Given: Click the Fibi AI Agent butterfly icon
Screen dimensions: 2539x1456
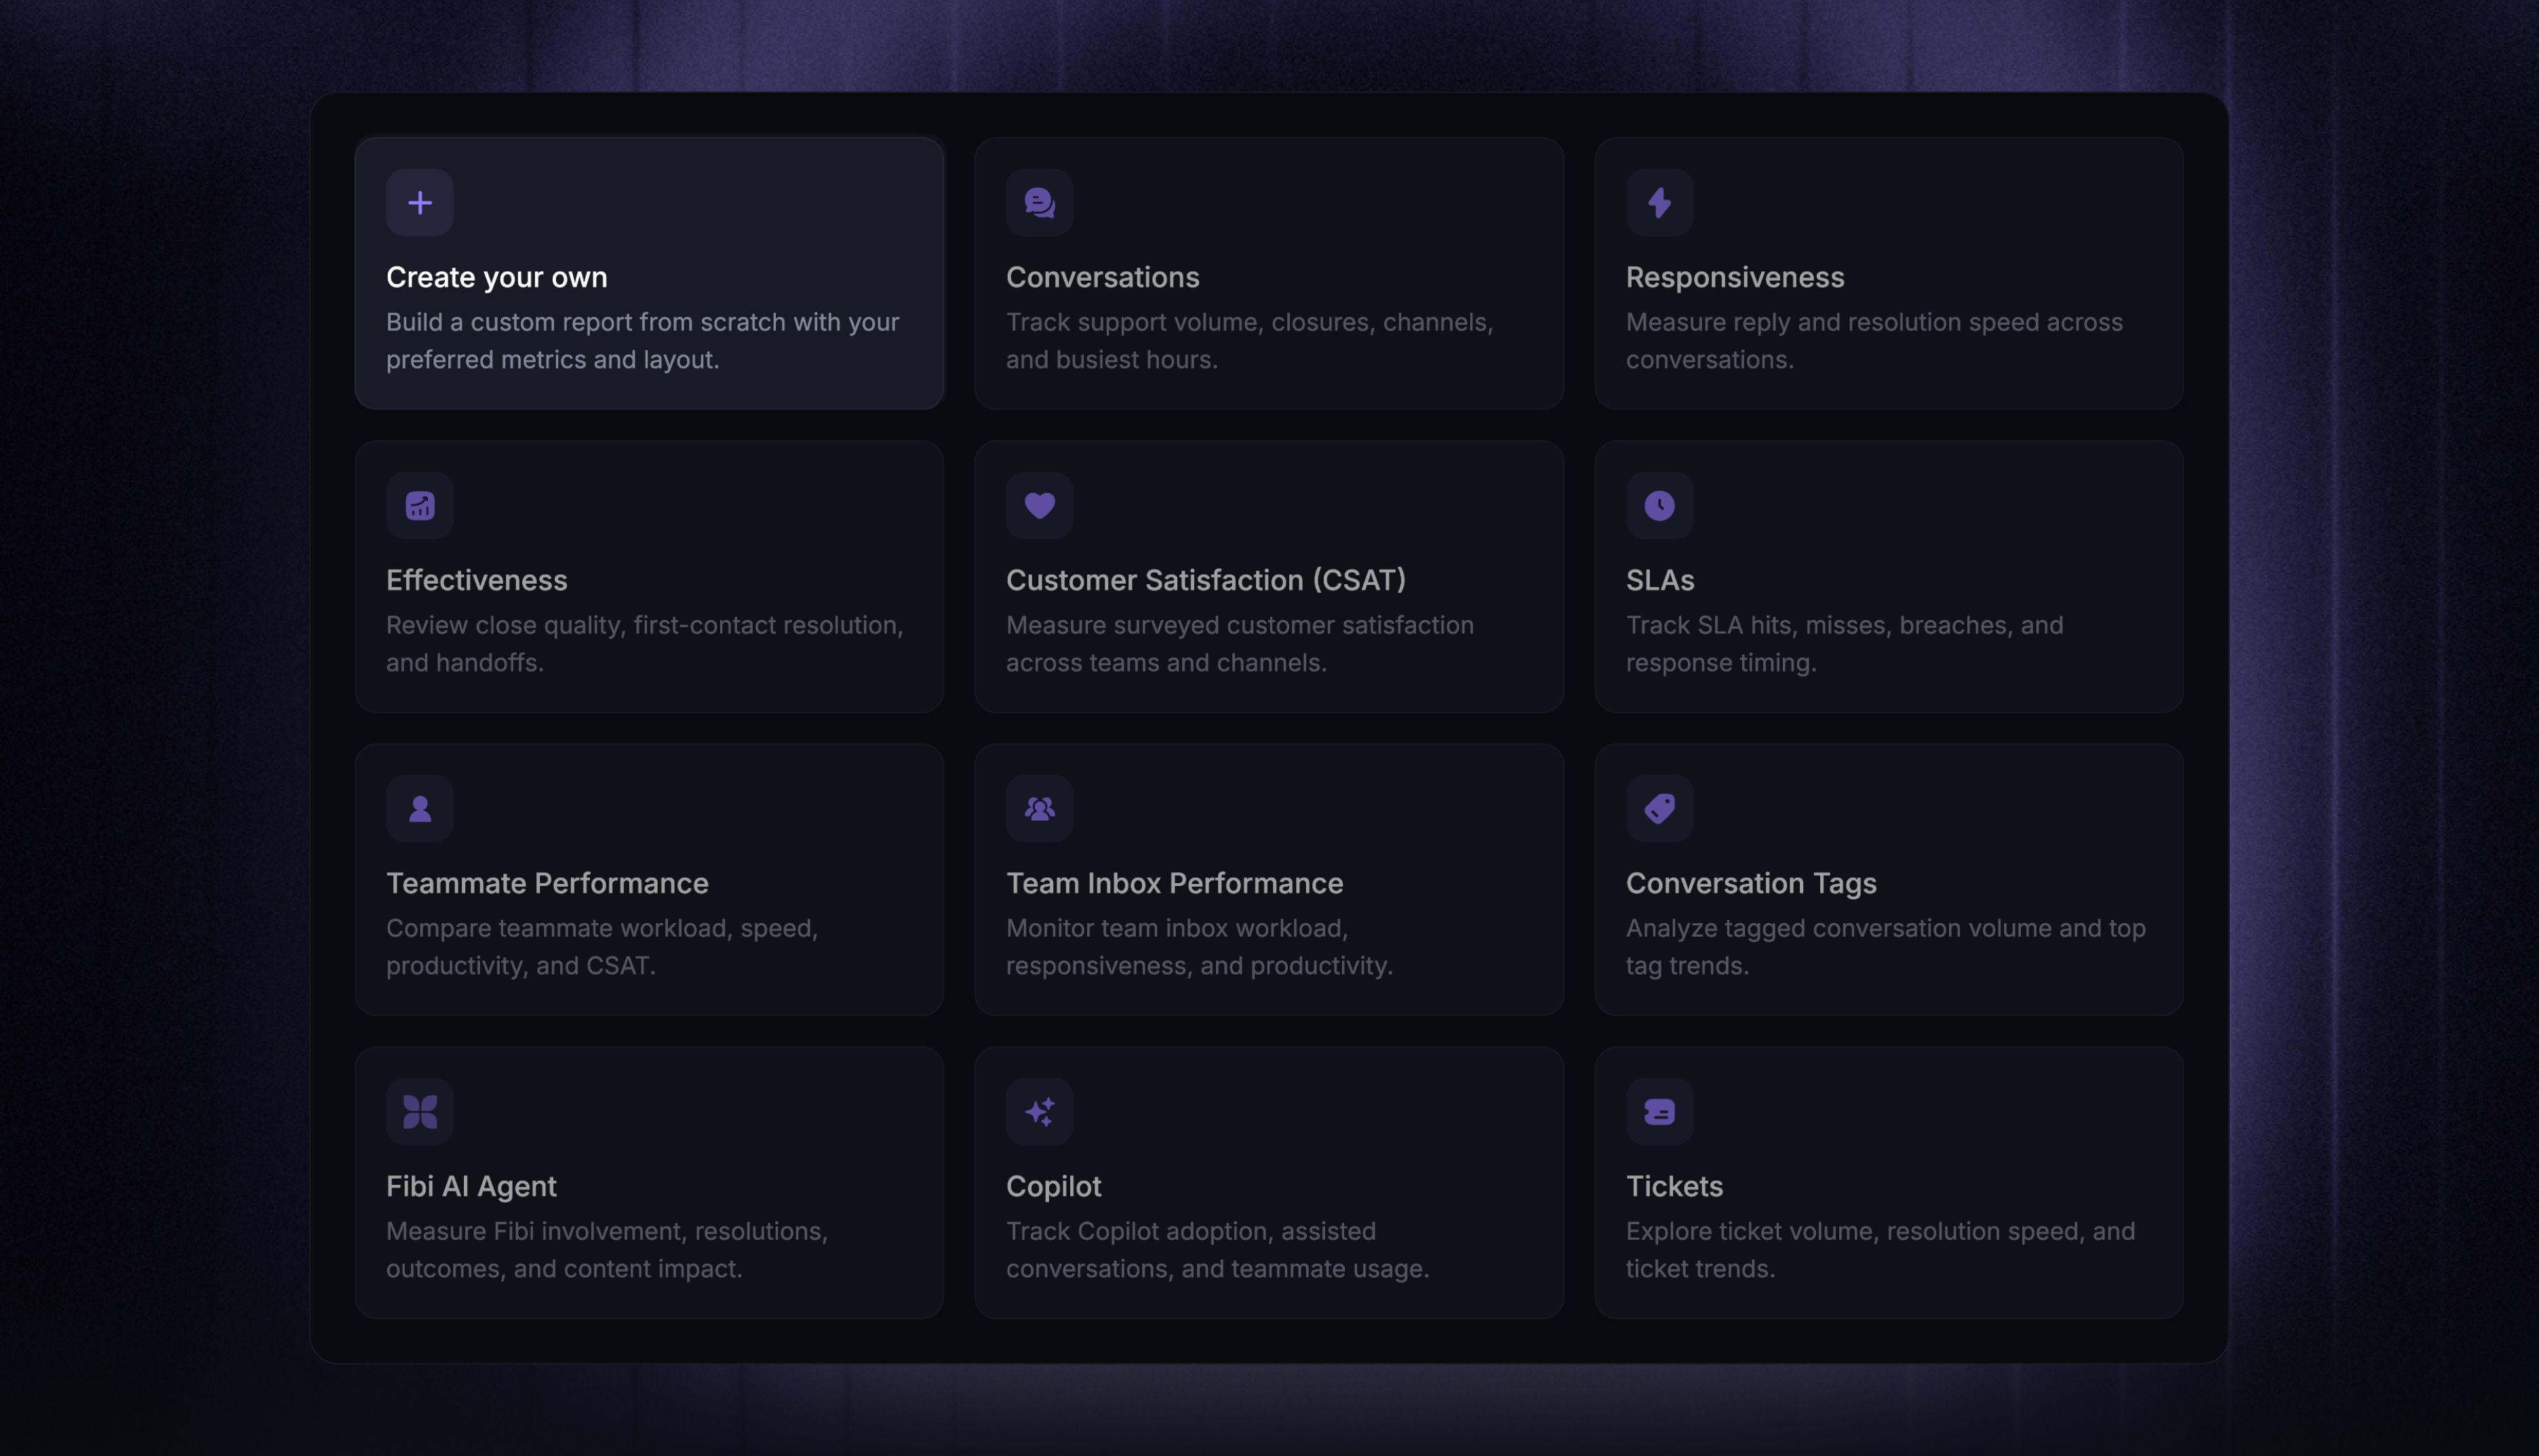Looking at the screenshot, I should coord(420,1112).
